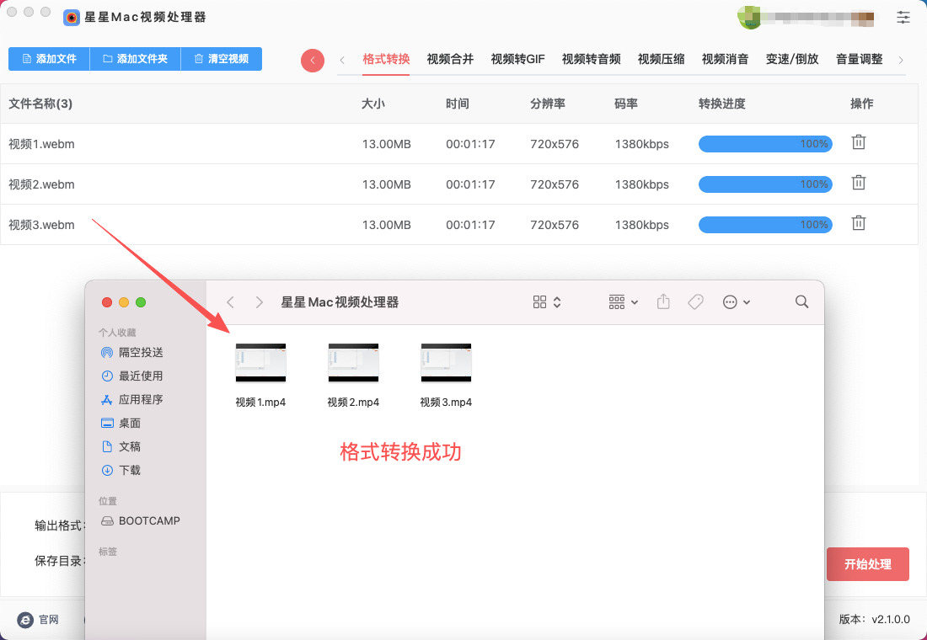Click 文件名称(3) column header
Screen dimensions: 927x640
click(x=40, y=104)
